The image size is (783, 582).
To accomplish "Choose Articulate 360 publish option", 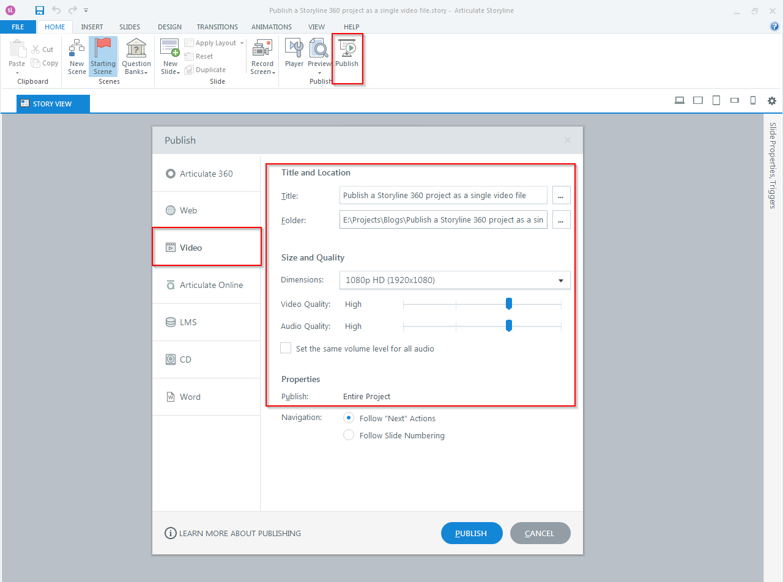I will click(206, 174).
